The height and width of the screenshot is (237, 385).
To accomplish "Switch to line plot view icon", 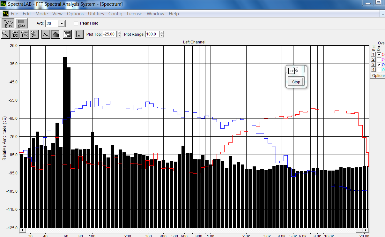I will 46,34.
